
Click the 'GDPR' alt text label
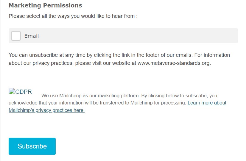click(x=24, y=92)
